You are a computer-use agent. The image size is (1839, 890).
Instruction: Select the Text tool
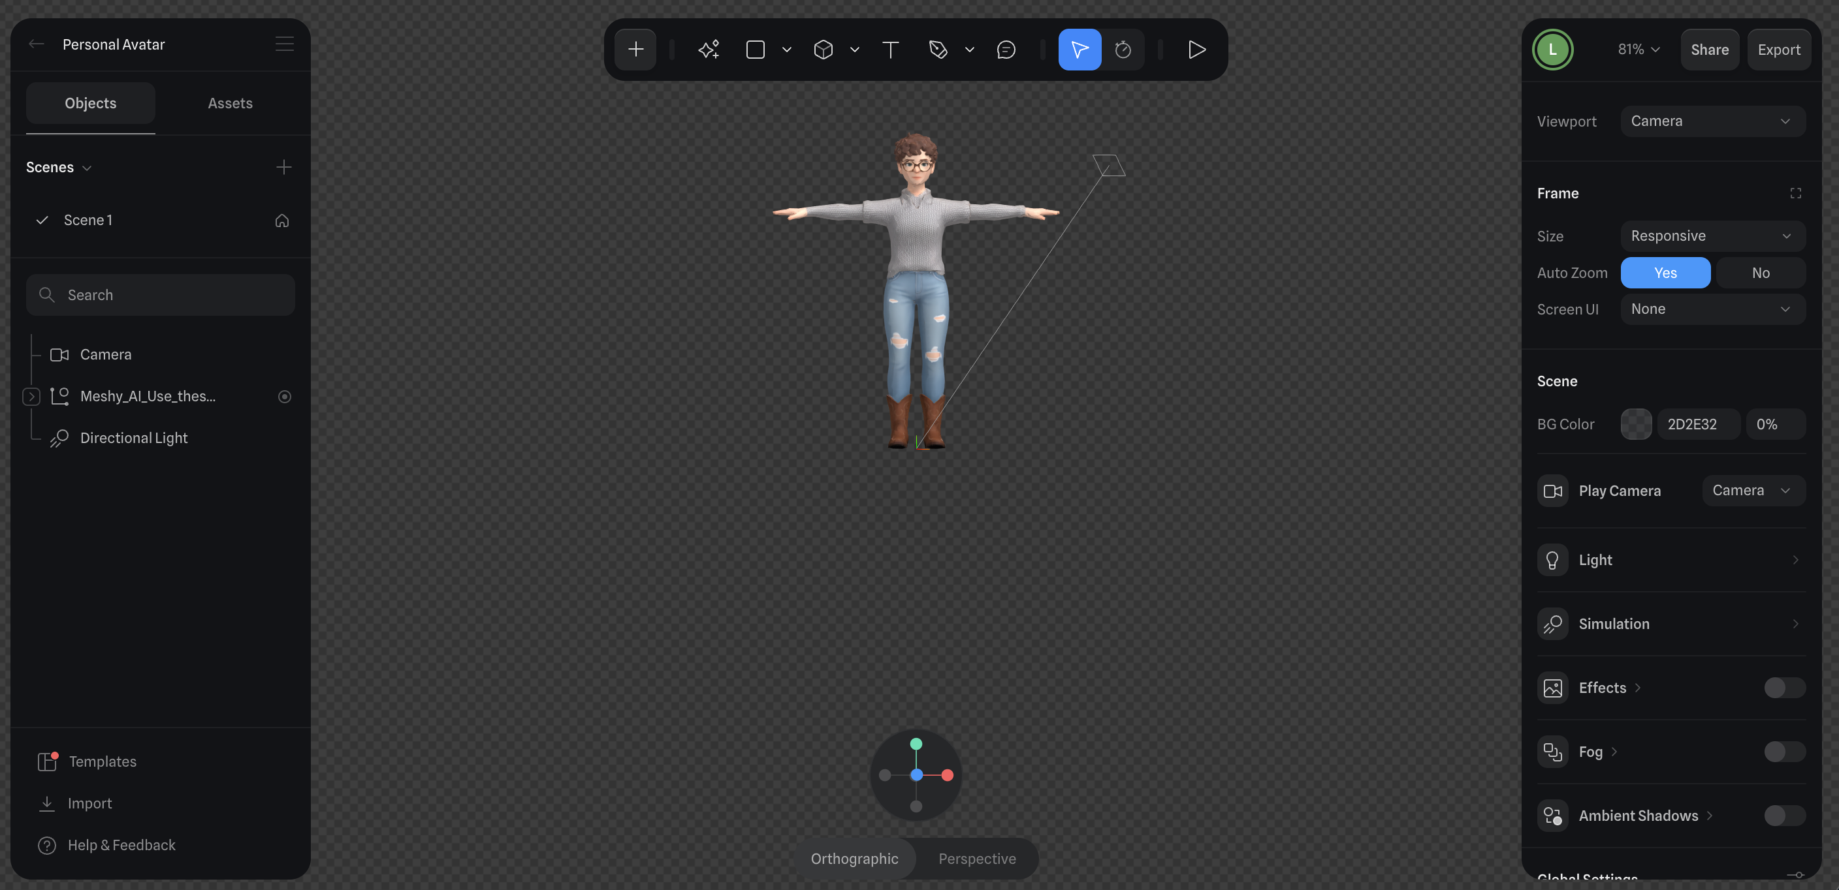(x=890, y=49)
